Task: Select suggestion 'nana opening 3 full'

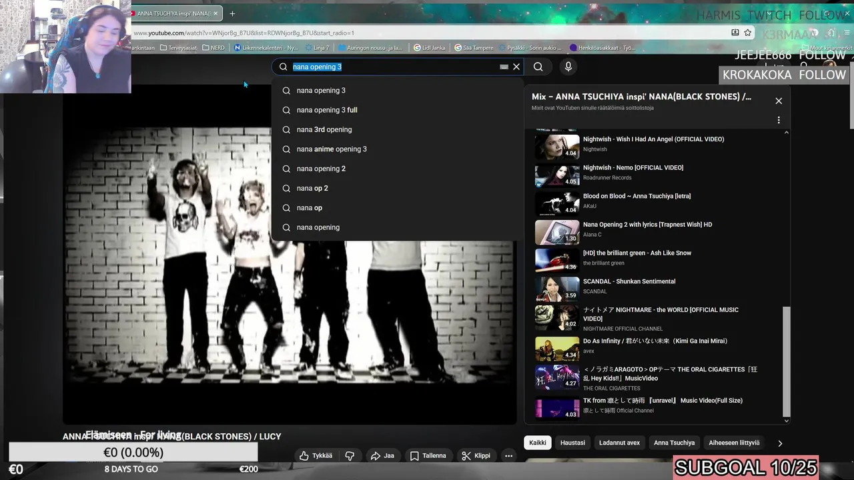Action: 397,110
